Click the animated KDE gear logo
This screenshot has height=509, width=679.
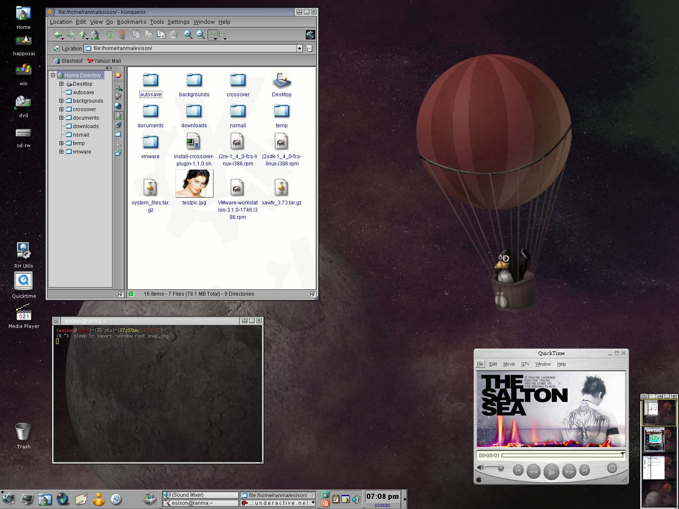pyautogui.click(x=310, y=35)
